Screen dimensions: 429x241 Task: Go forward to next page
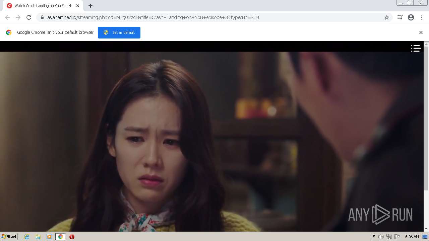coord(18,17)
